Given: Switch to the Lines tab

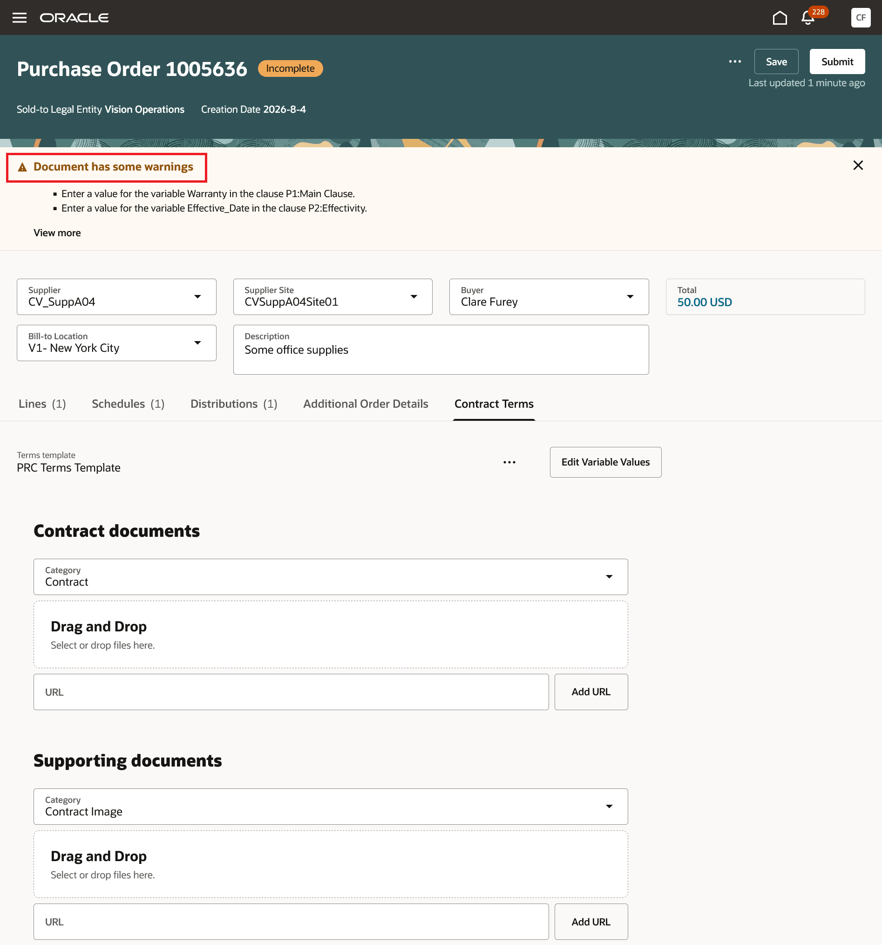Looking at the screenshot, I should tap(42, 404).
